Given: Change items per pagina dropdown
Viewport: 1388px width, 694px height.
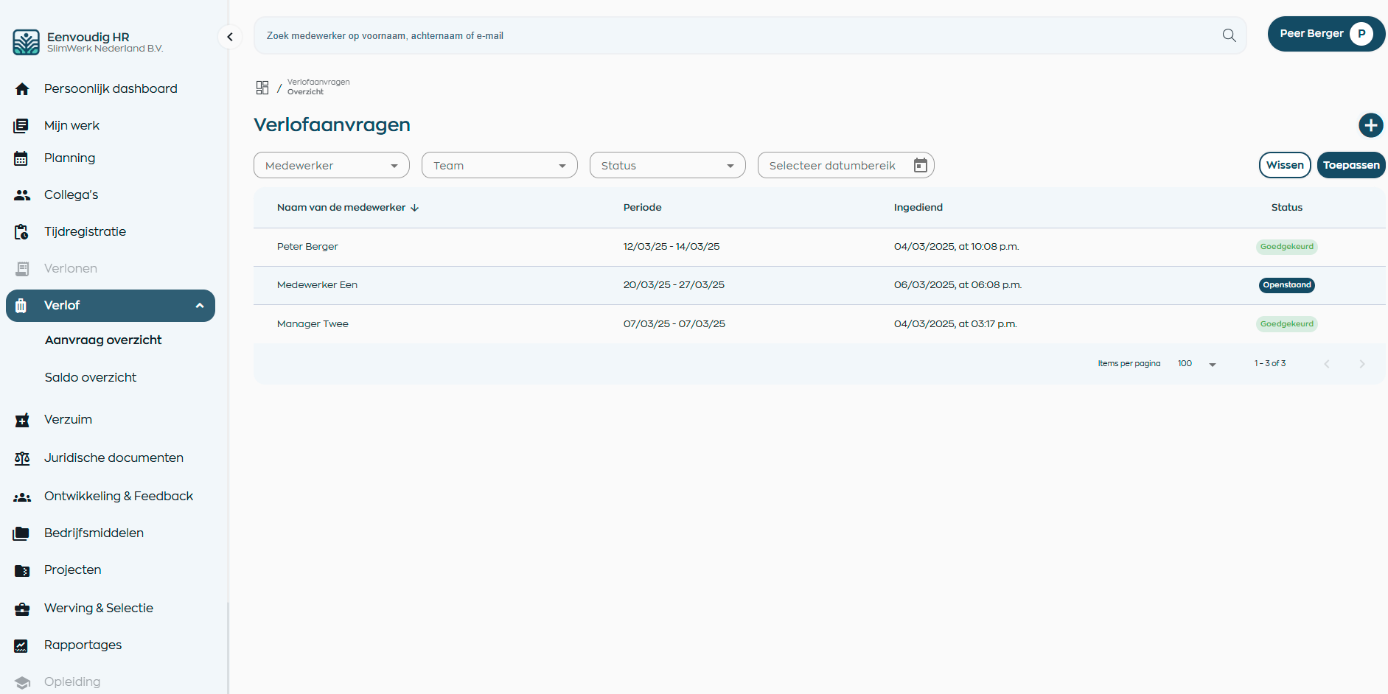Looking at the screenshot, I should pyautogui.click(x=1196, y=364).
